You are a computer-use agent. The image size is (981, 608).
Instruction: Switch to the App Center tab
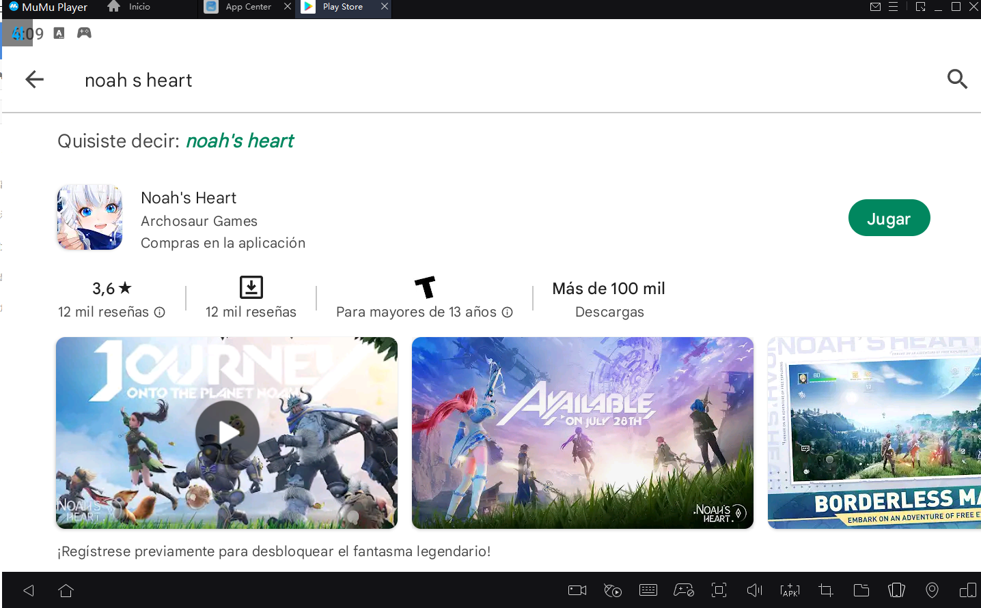(x=247, y=7)
